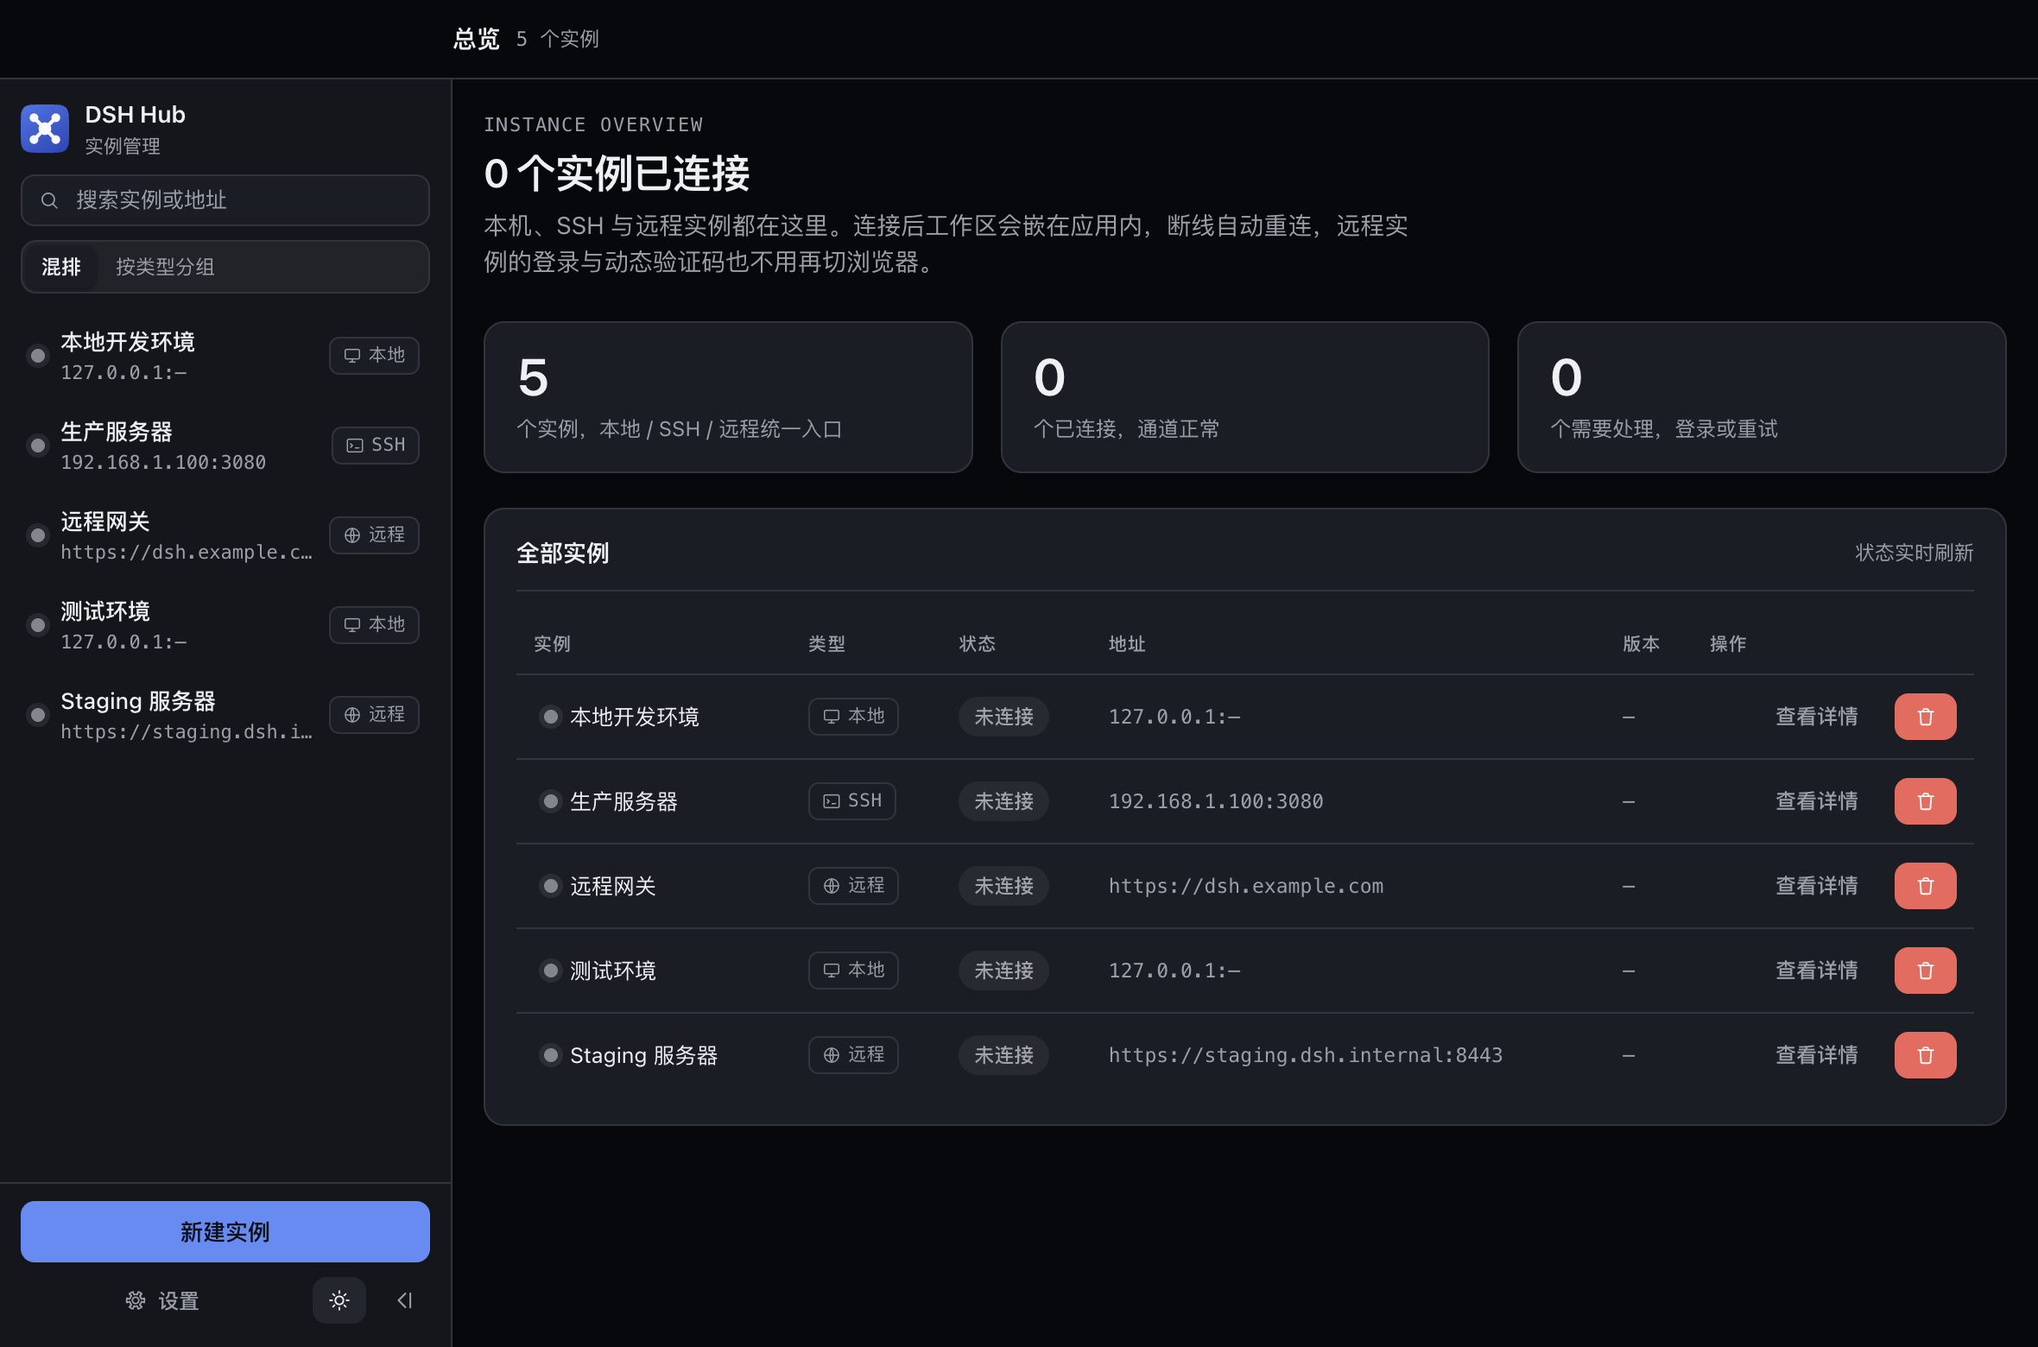Click the 版本 column header
This screenshot has height=1347, width=2038.
coord(1641,644)
